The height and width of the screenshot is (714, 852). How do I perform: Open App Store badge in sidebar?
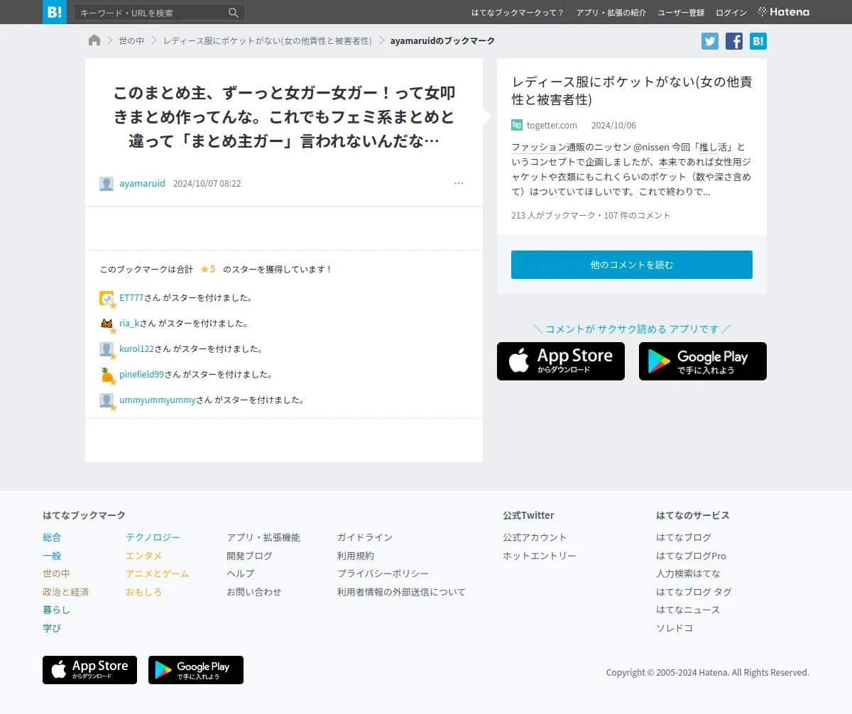click(x=561, y=361)
